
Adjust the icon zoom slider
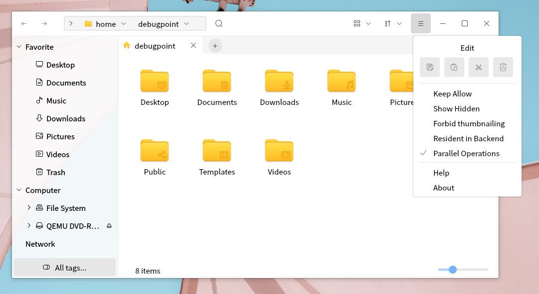(453, 270)
